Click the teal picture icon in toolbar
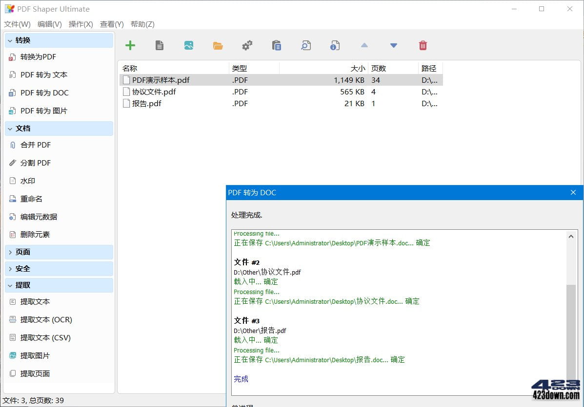The height and width of the screenshot is (407, 584). (x=189, y=45)
